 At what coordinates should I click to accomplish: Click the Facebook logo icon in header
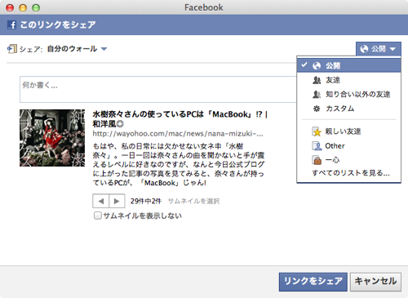click(11, 24)
